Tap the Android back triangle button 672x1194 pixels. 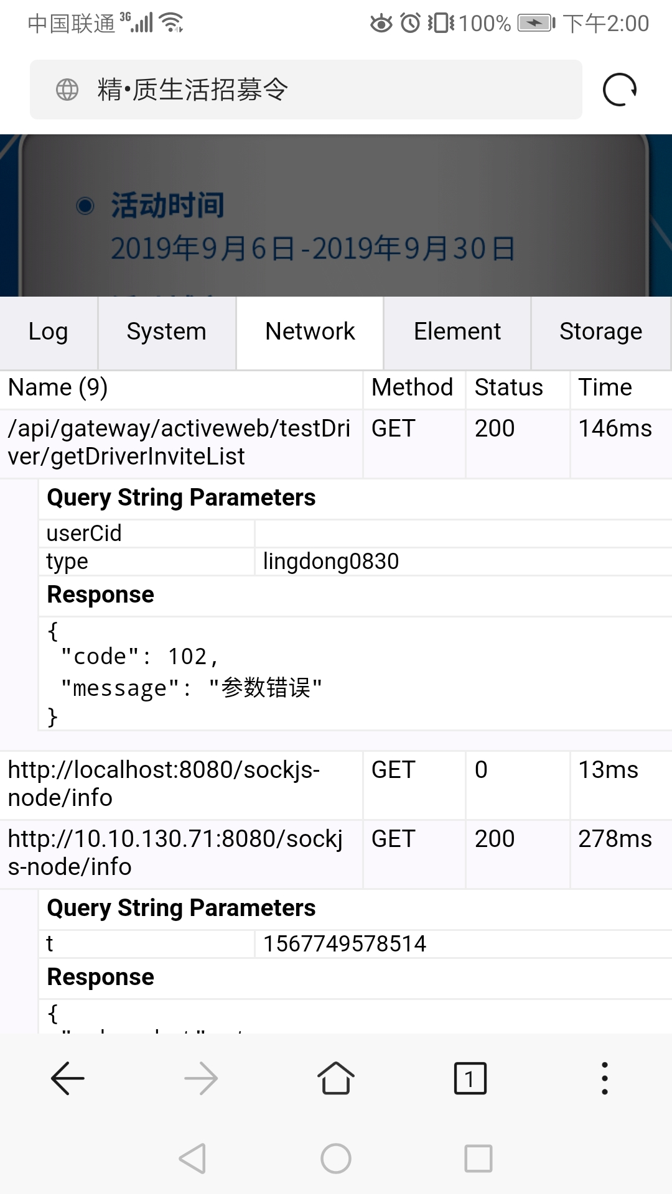pos(192,1159)
